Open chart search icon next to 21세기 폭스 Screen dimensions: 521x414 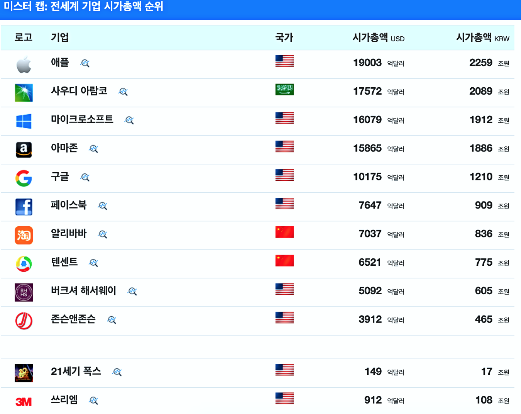coord(117,372)
